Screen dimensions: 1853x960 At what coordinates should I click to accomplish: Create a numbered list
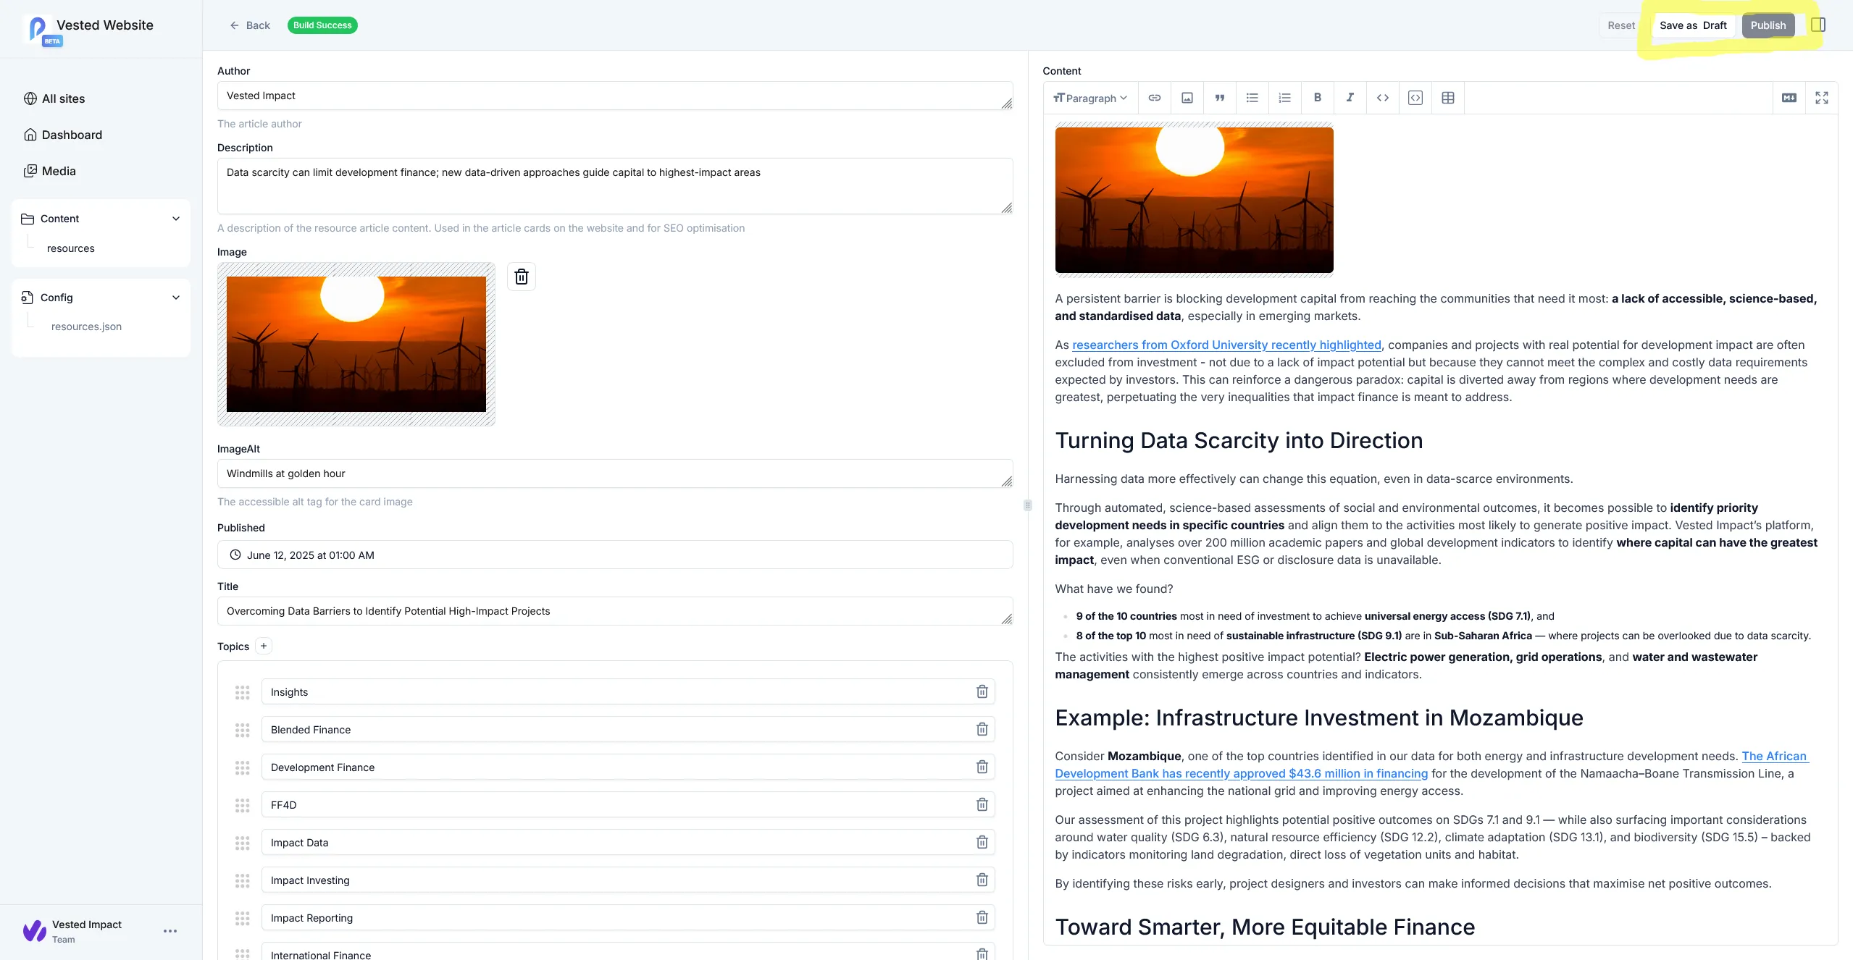tap(1284, 98)
